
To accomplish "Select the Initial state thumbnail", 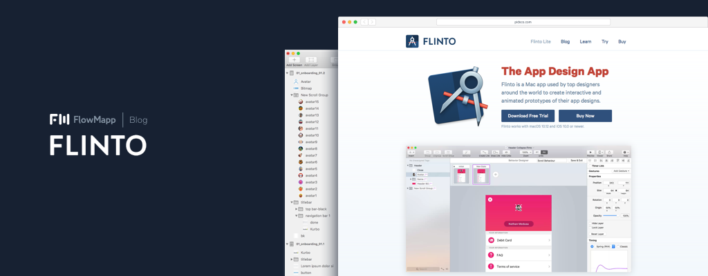I will (461, 175).
